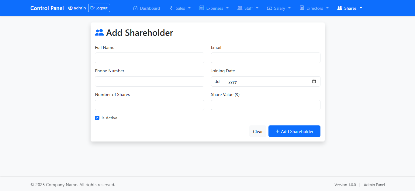Click the Dashboard house icon
Screen dimensions: 415x191
pyautogui.click(x=135, y=8)
